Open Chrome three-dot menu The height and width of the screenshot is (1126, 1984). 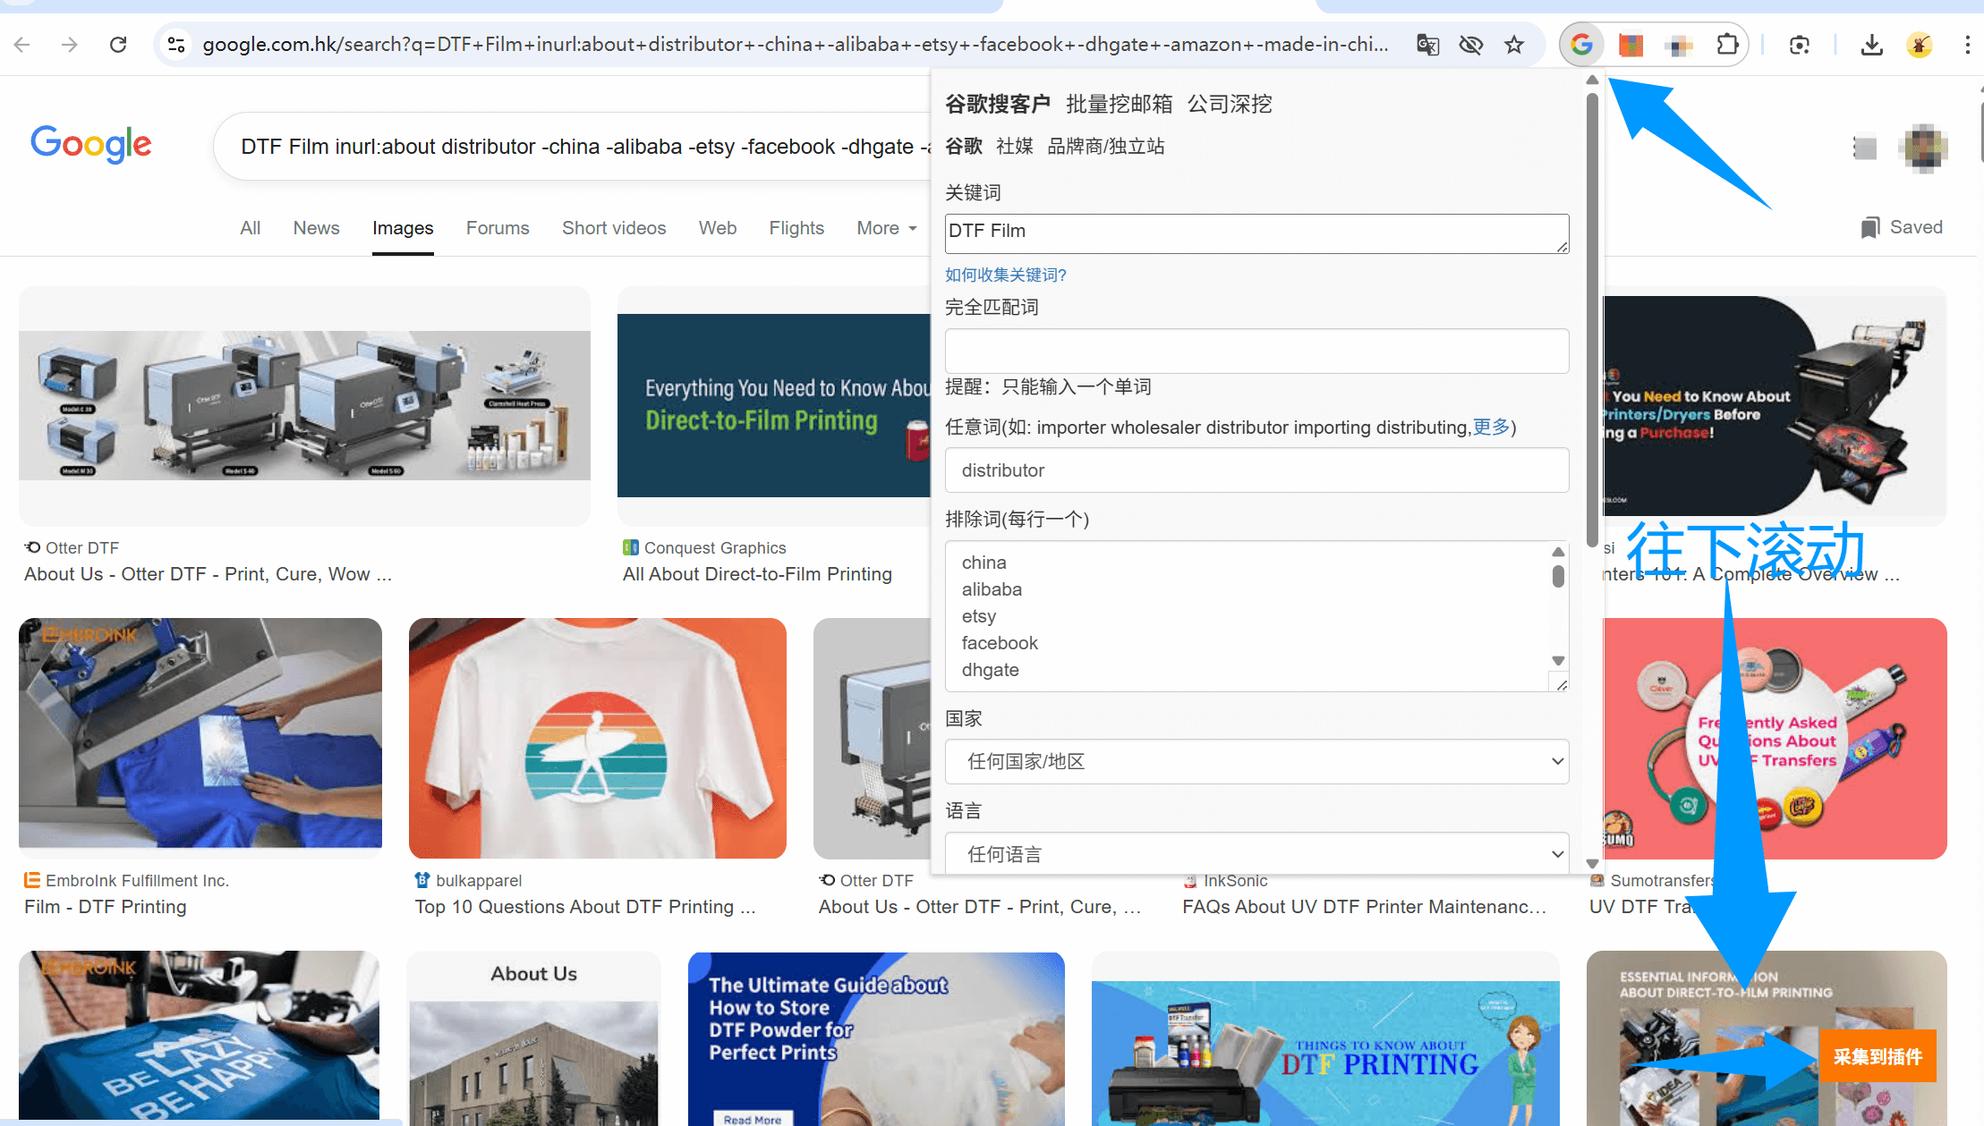1967,45
